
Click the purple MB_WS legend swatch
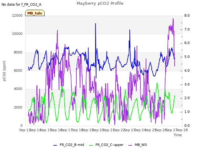[130, 145]
